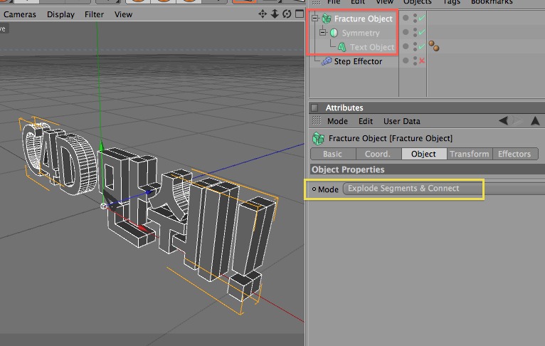545x346 pixels.
Task: Go back with the Attributes left arrow
Action: [x=503, y=120]
